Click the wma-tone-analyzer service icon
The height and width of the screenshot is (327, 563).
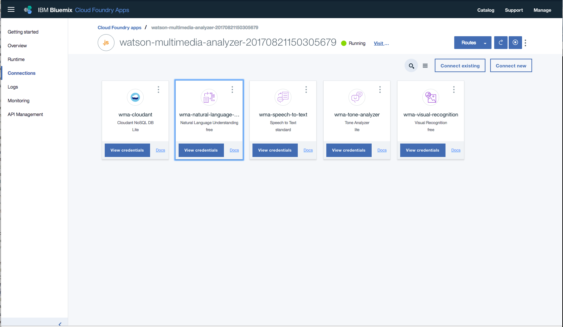point(357,97)
